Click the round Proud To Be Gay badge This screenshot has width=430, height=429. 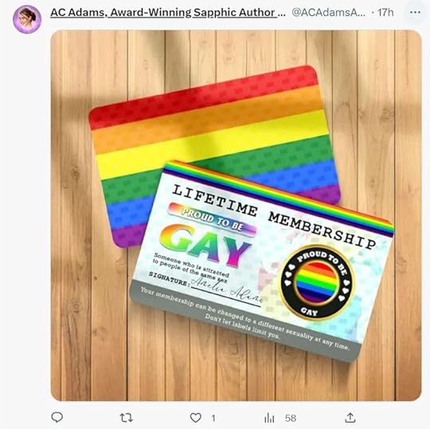[317, 283]
